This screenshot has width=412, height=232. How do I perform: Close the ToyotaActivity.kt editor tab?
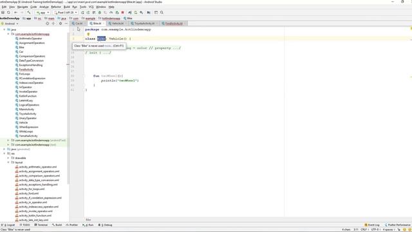[x=157, y=23]
